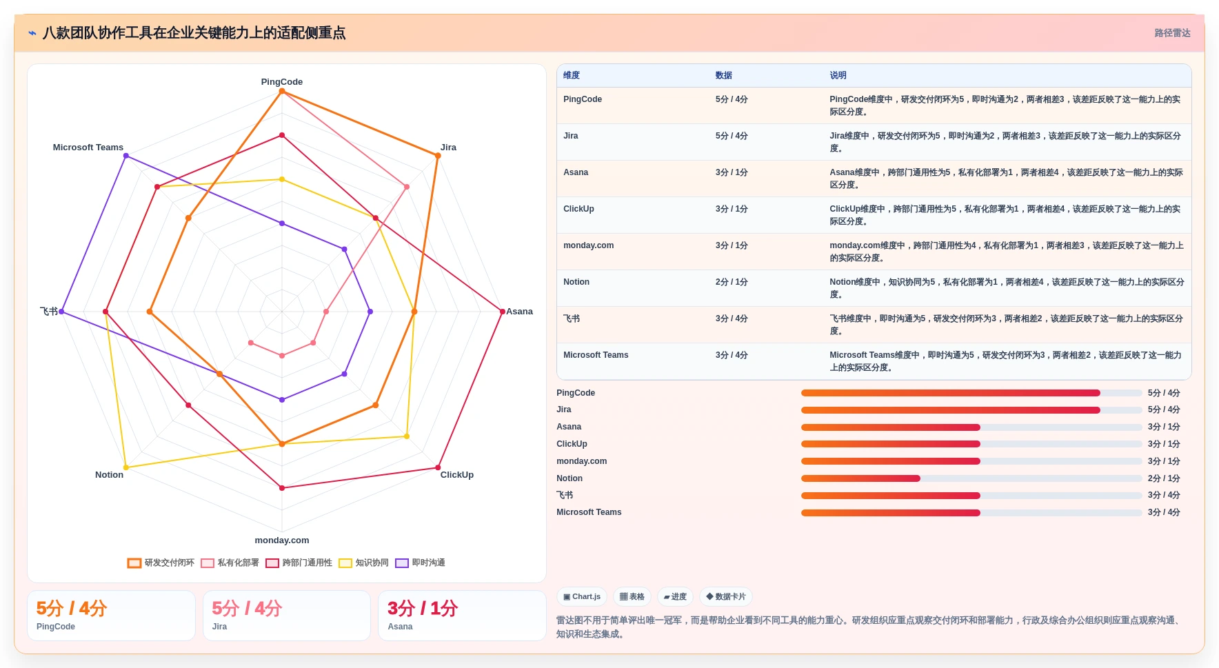Screen dimensions: 1219x668
Task: Click the page title 八款团队协作工具
Action: pos(194,33)
